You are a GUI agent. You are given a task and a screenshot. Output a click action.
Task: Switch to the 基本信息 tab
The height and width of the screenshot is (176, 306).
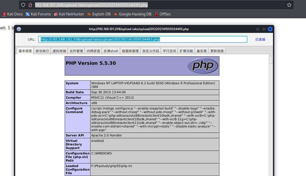point(25,51)
